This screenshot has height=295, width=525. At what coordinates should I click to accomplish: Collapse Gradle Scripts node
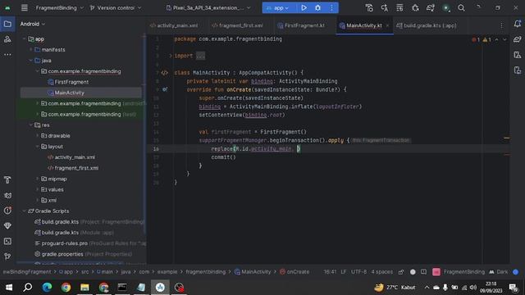(25, 211)
